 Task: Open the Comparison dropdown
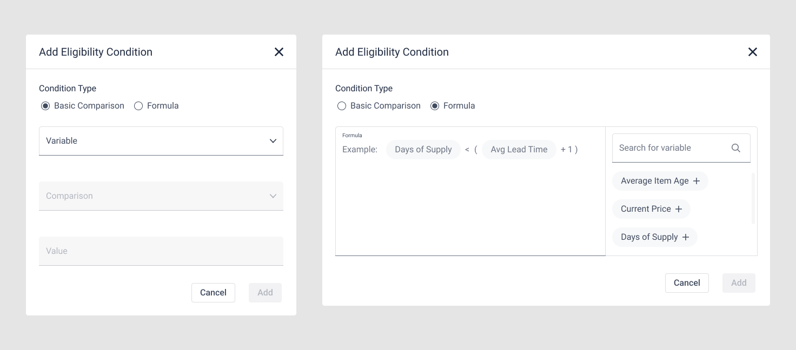[x=161, y=196]
